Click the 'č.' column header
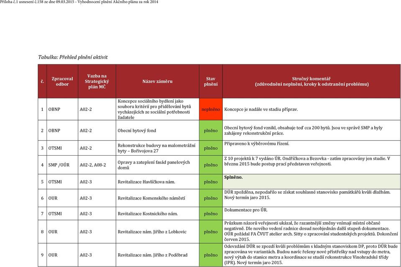Screen dimensions: 401x267 (42, 82)
